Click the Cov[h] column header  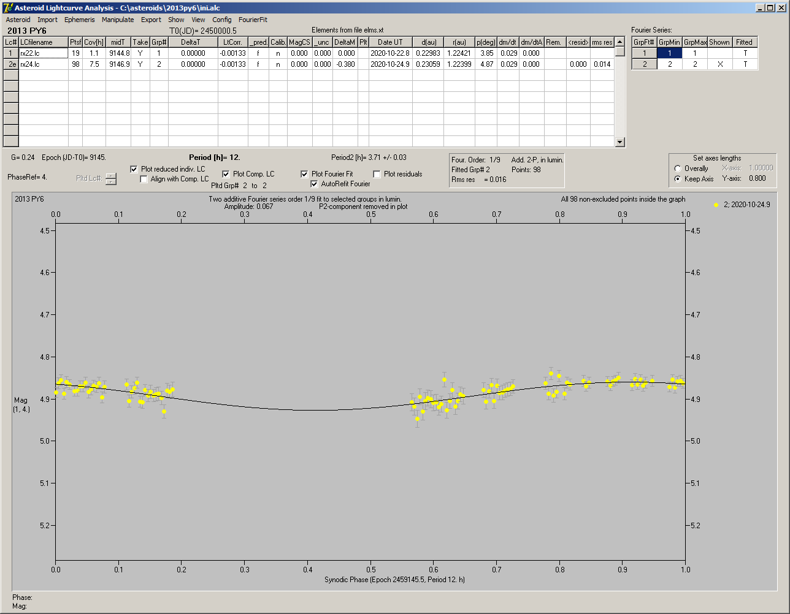(94, 42)
